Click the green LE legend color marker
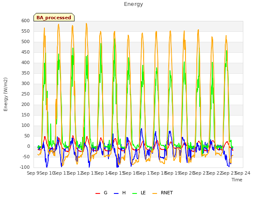 click(135, 193)
